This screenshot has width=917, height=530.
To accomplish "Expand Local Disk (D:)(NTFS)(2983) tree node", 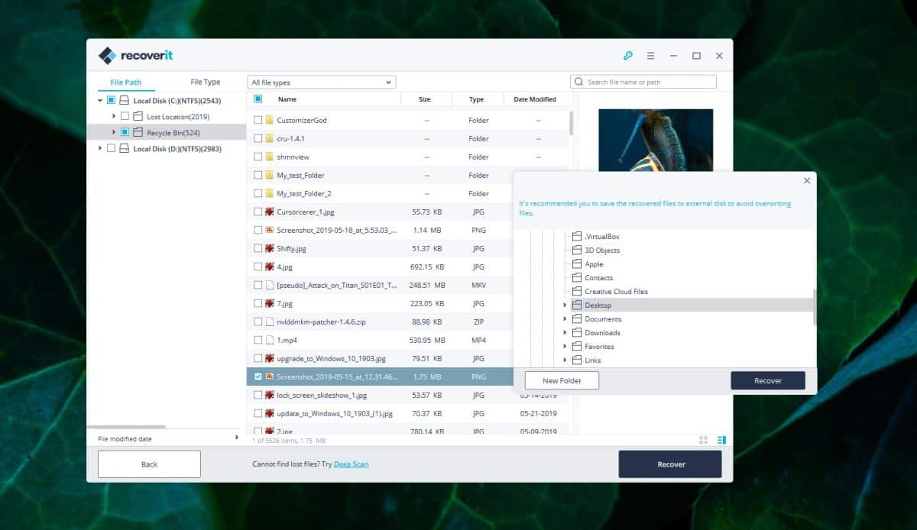I will [102, 148].
